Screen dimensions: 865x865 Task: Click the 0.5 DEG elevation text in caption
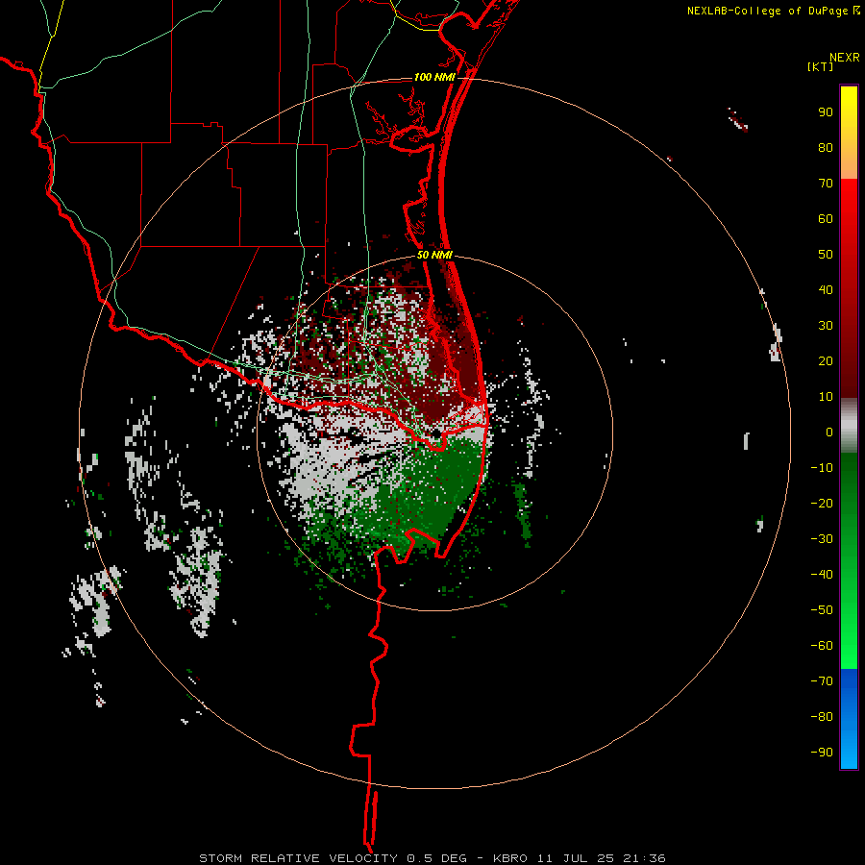click(x=437, y=858)
